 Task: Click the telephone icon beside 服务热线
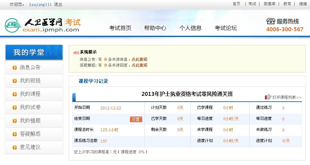click(x=271, y=21)
